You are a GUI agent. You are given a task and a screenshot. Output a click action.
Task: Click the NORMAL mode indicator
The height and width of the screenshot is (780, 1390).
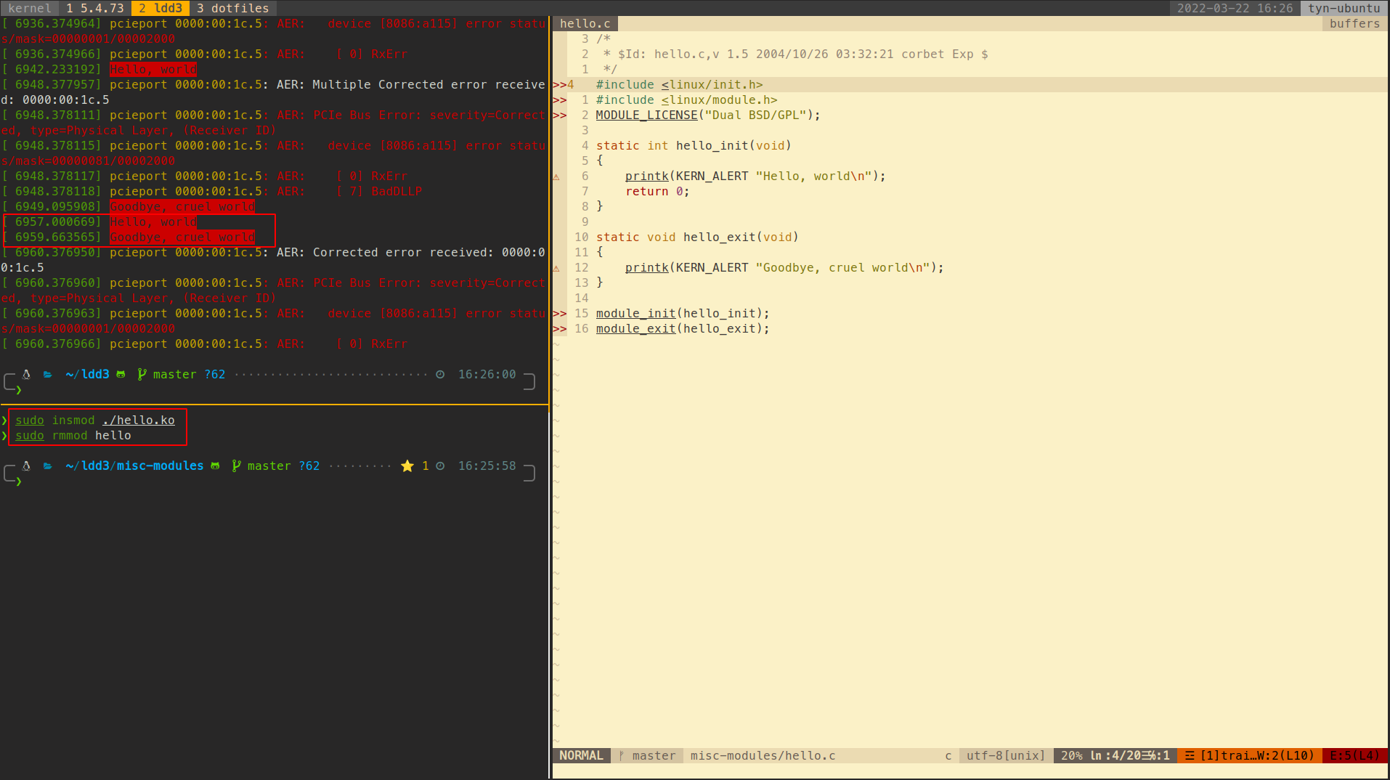[581, 755]
